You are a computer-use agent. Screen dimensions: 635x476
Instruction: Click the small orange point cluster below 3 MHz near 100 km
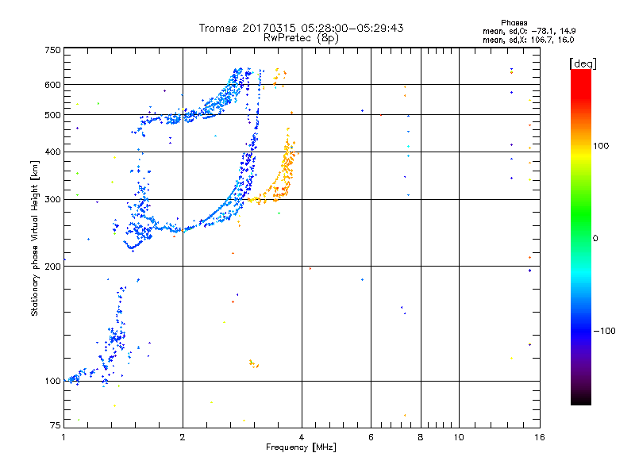(x=253, y=363)
